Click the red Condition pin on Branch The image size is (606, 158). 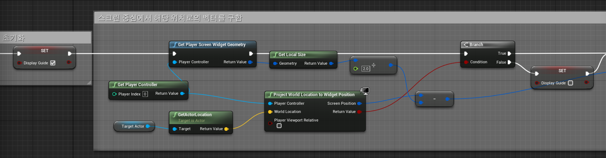click(466, 62)
